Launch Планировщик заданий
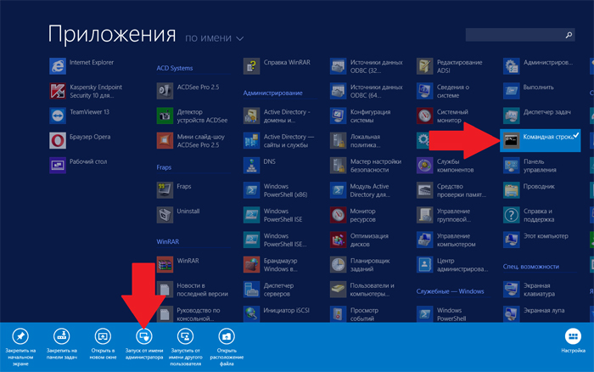 coord(338,265)
